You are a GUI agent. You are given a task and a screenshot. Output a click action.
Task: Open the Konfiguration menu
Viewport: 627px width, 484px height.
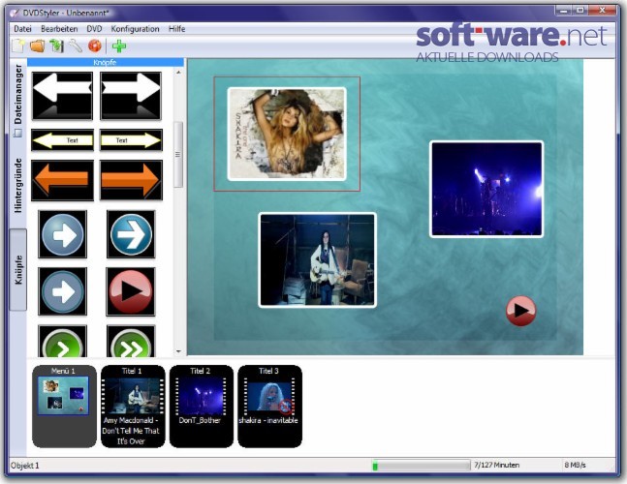click(x=135, y=29)
